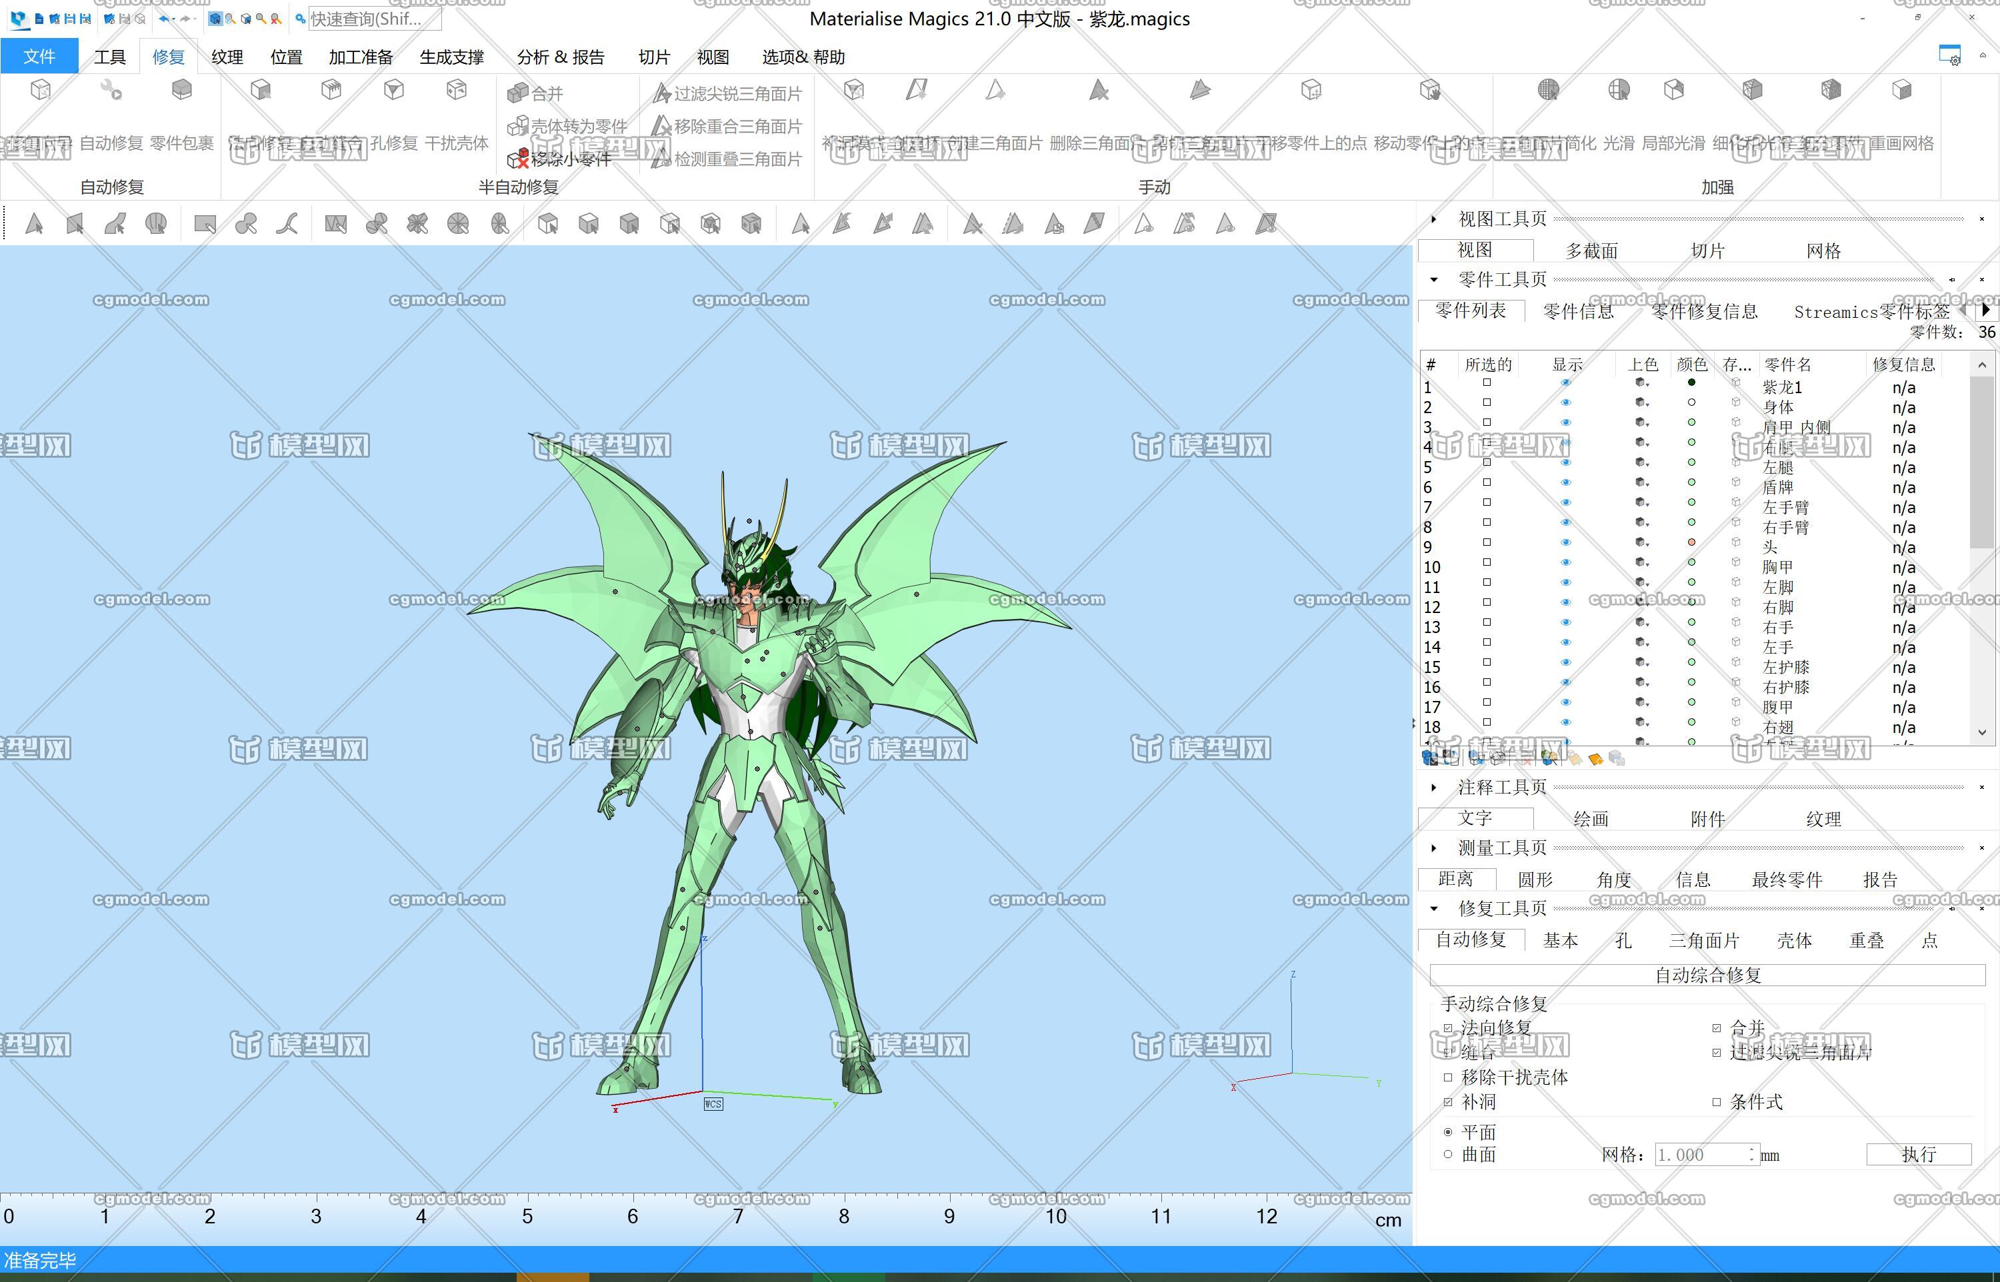Click the 快速查询 search field

375,18
